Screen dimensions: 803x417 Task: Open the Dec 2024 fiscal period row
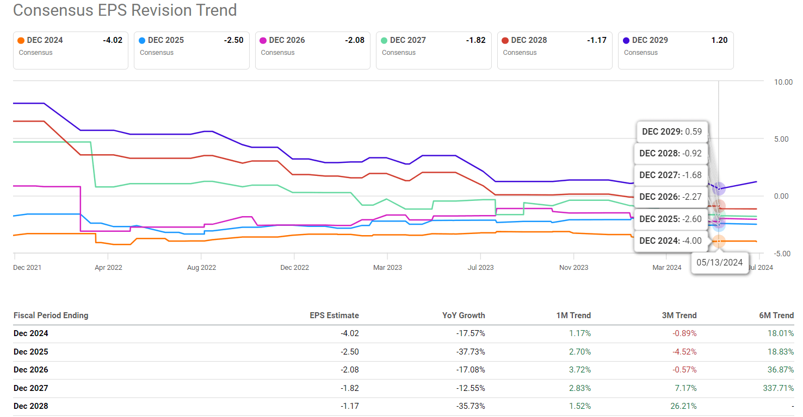point(31,333)
